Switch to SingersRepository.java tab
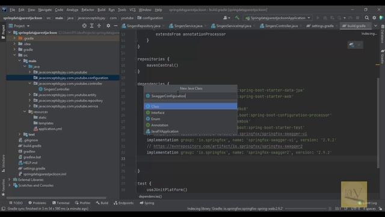The height and width of the screenshot is (217, 385). point(143,25)
